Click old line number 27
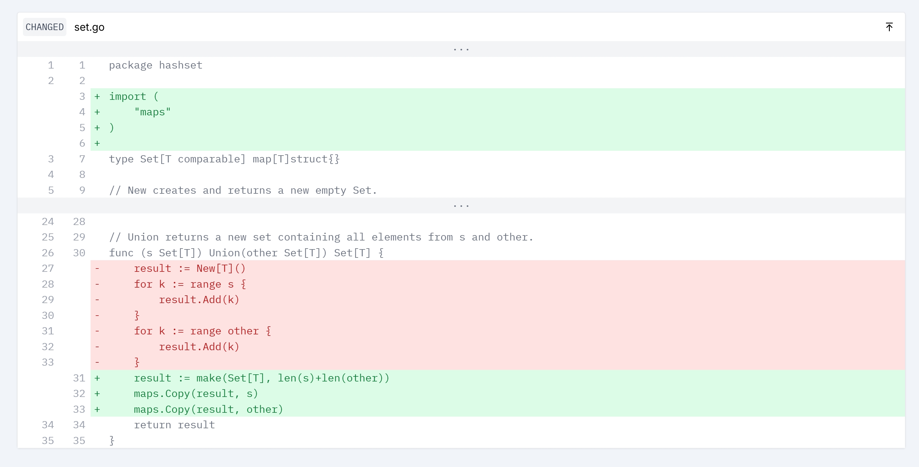The height and width of the screenshot is (467, 919). point(48,269)
